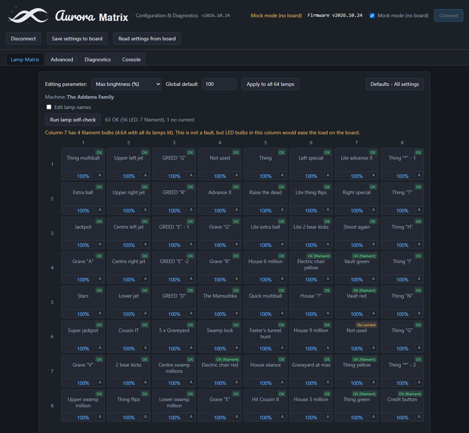Click Read settings from board
This screenshot has height=433, width=469.
point(147,39)
